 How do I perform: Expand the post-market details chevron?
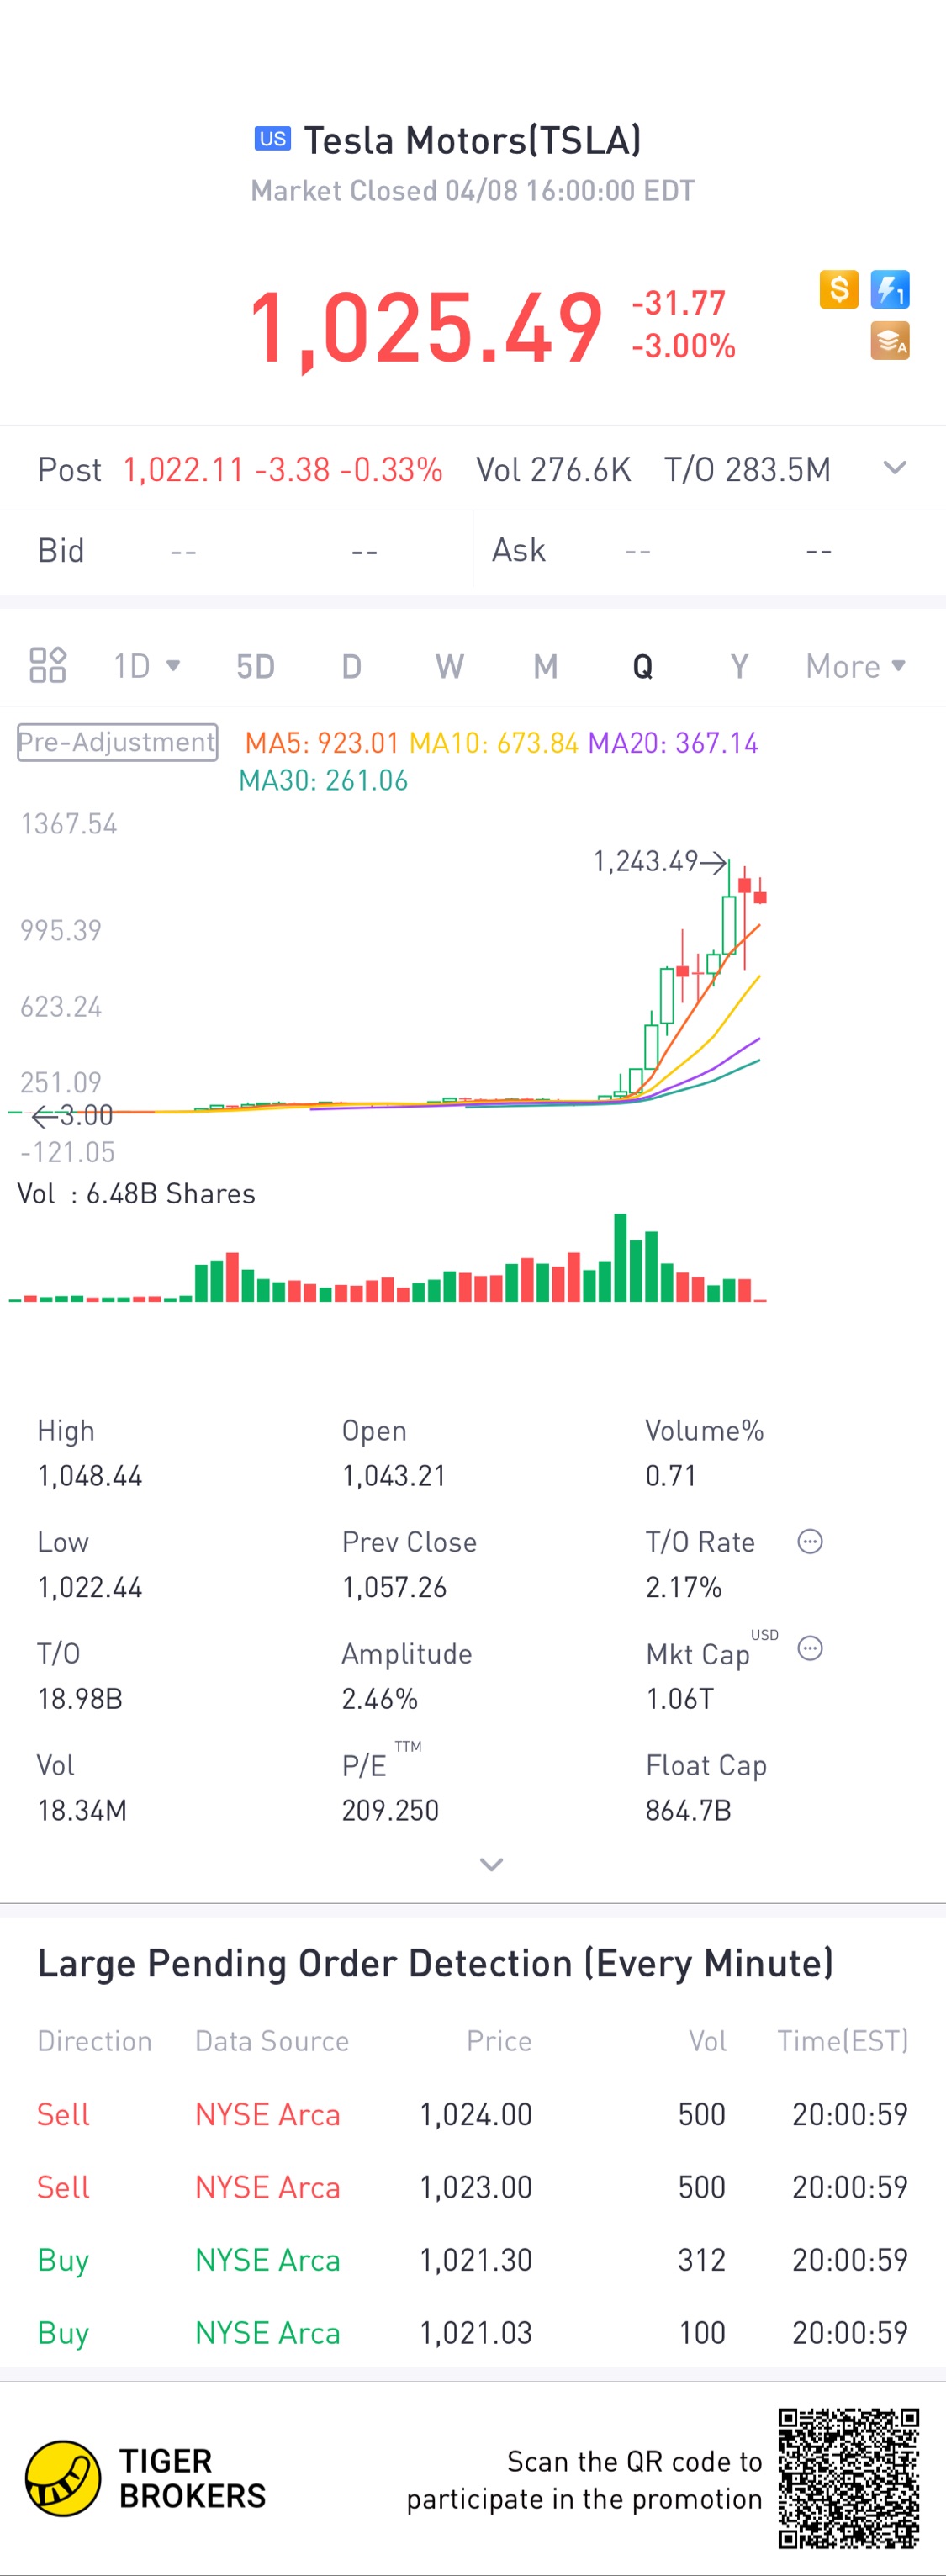click(895, 468)
